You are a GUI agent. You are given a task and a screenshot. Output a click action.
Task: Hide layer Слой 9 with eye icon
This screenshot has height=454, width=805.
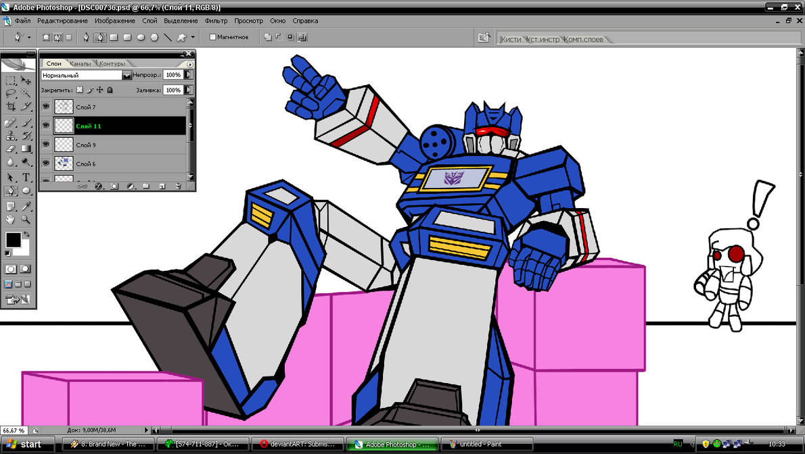tap(46, 145)
